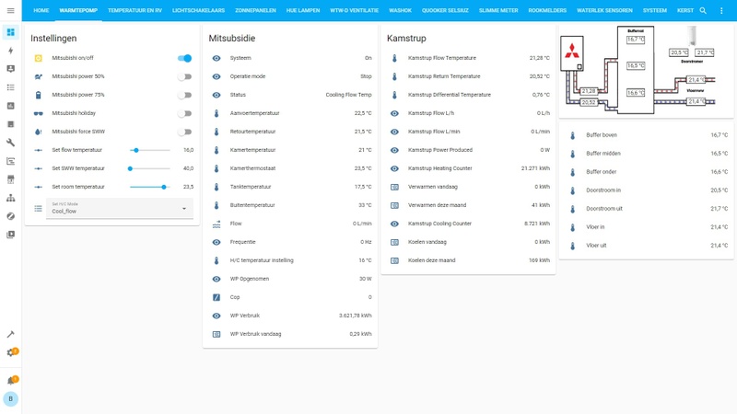Image resolution: width=737 pixels, height=414 pixels.
Task: Click the Vloer uit value 21,4 °C
Action: (719, 246)
